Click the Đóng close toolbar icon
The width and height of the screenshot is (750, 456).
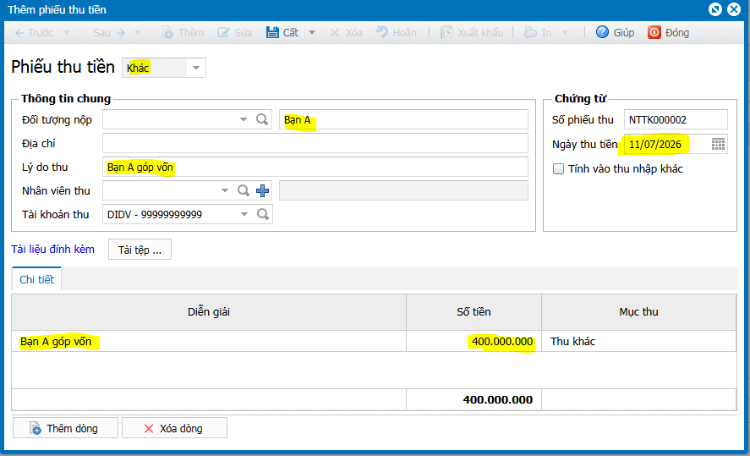pos(654,32)
